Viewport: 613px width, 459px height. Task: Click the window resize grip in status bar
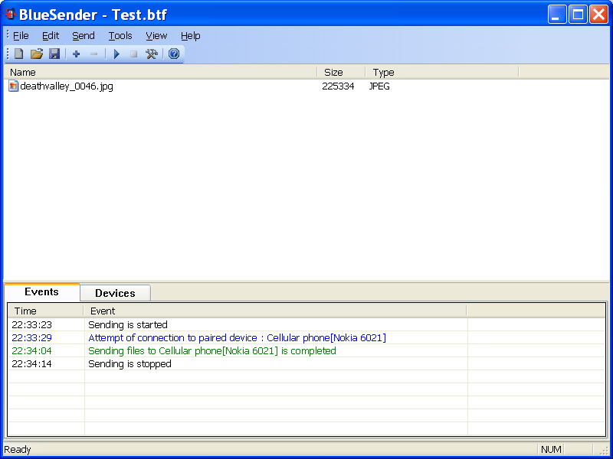pyautogui.click(x=603, y=450)
